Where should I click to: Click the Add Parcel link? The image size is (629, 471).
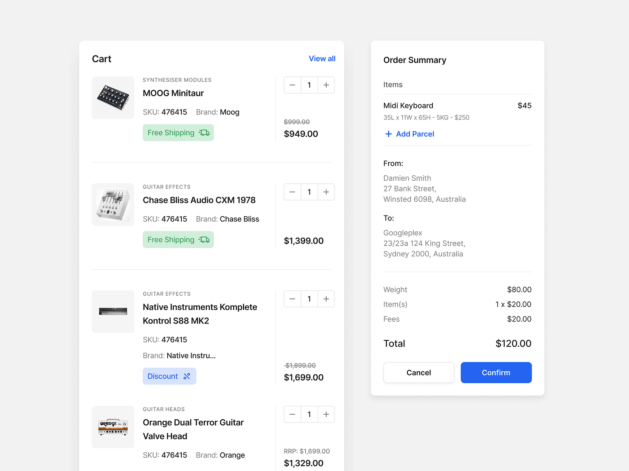click(415, 134)
